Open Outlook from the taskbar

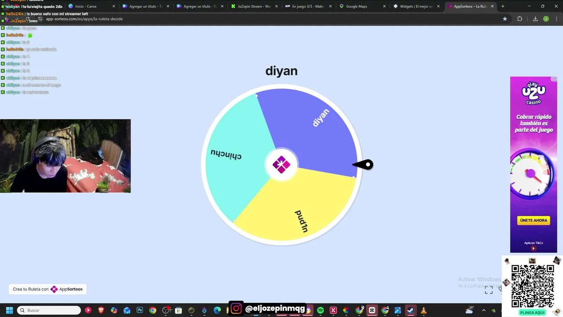tap(127, 310)
